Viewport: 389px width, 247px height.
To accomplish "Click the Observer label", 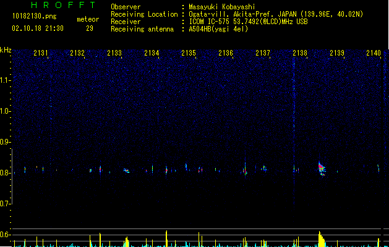I will click(126, 7).
